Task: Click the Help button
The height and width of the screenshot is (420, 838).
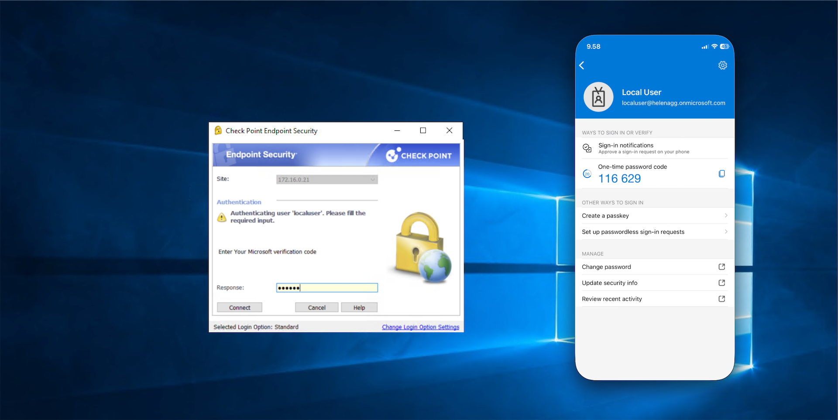Action: click(359, 307)
